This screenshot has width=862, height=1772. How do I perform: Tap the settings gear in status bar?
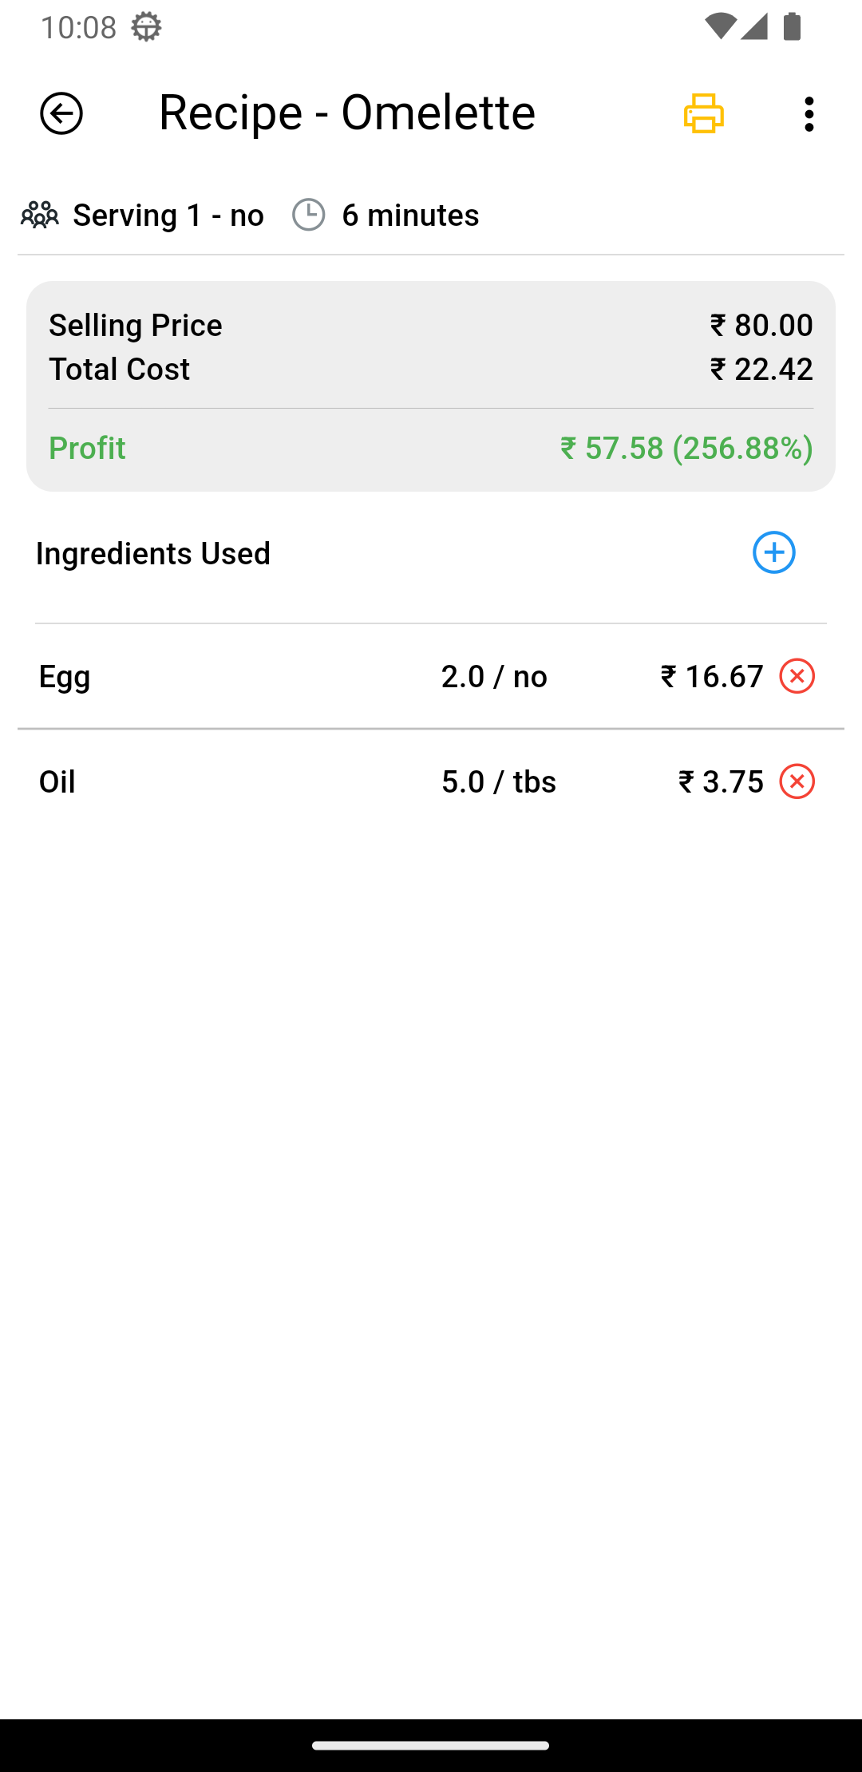[146, 27]
